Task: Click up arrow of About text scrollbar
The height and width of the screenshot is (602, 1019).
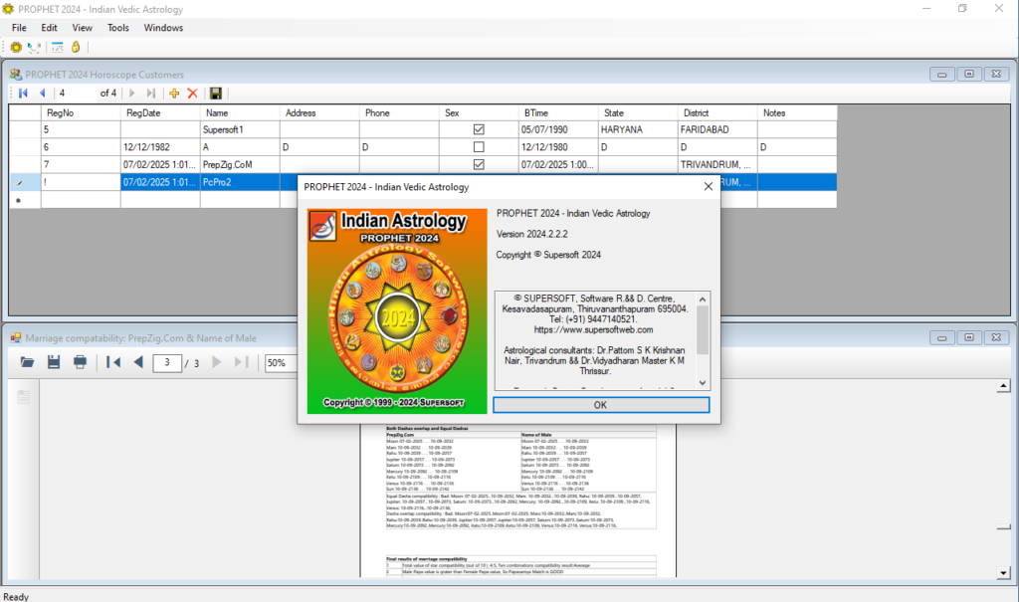Action: 703,300
